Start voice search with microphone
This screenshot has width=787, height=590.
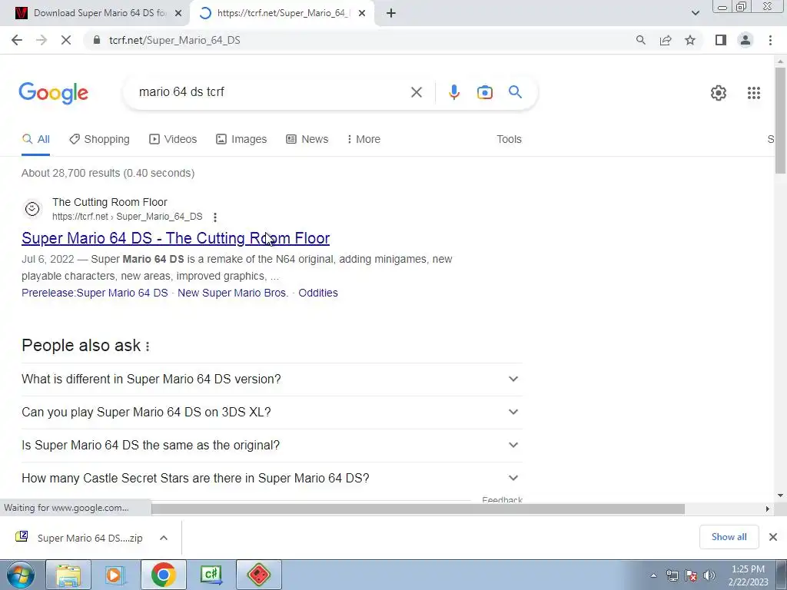click(x=453, y=92)
